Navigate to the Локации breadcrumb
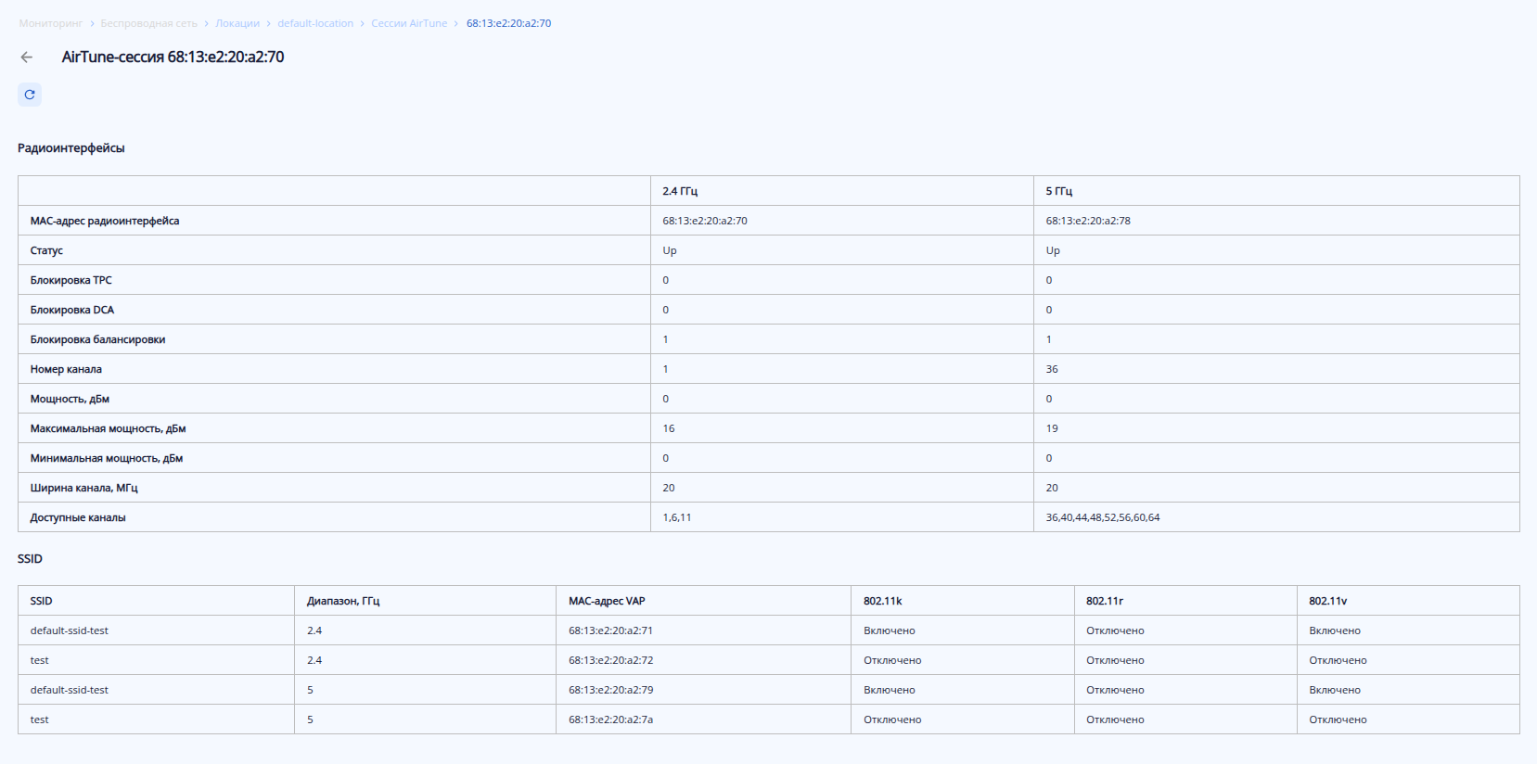1537x764 pixels. pos(237,23)
